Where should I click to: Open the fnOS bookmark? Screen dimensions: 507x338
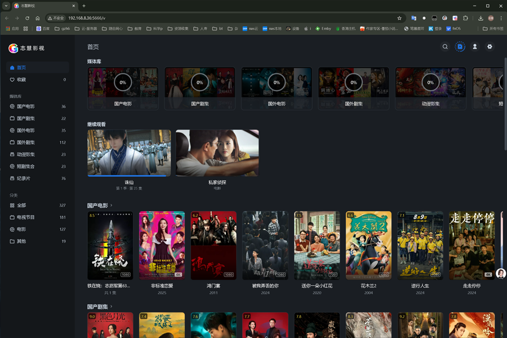tap(453, 29)
